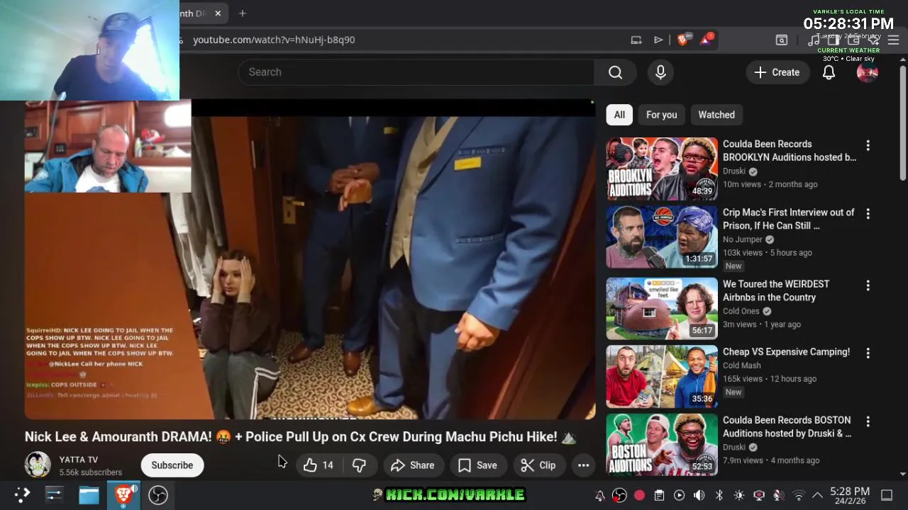Subscribe to YATTA TV
908x510 pixels.
(172, 465)
